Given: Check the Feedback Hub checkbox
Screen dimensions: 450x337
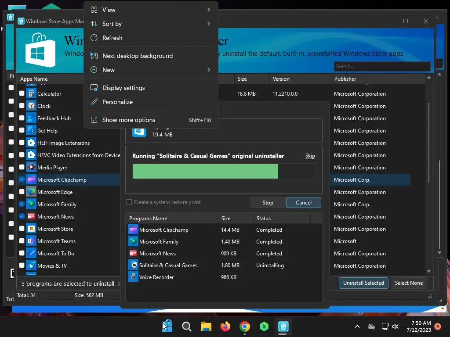Looking at the screenshot, I should coord(22,118).
